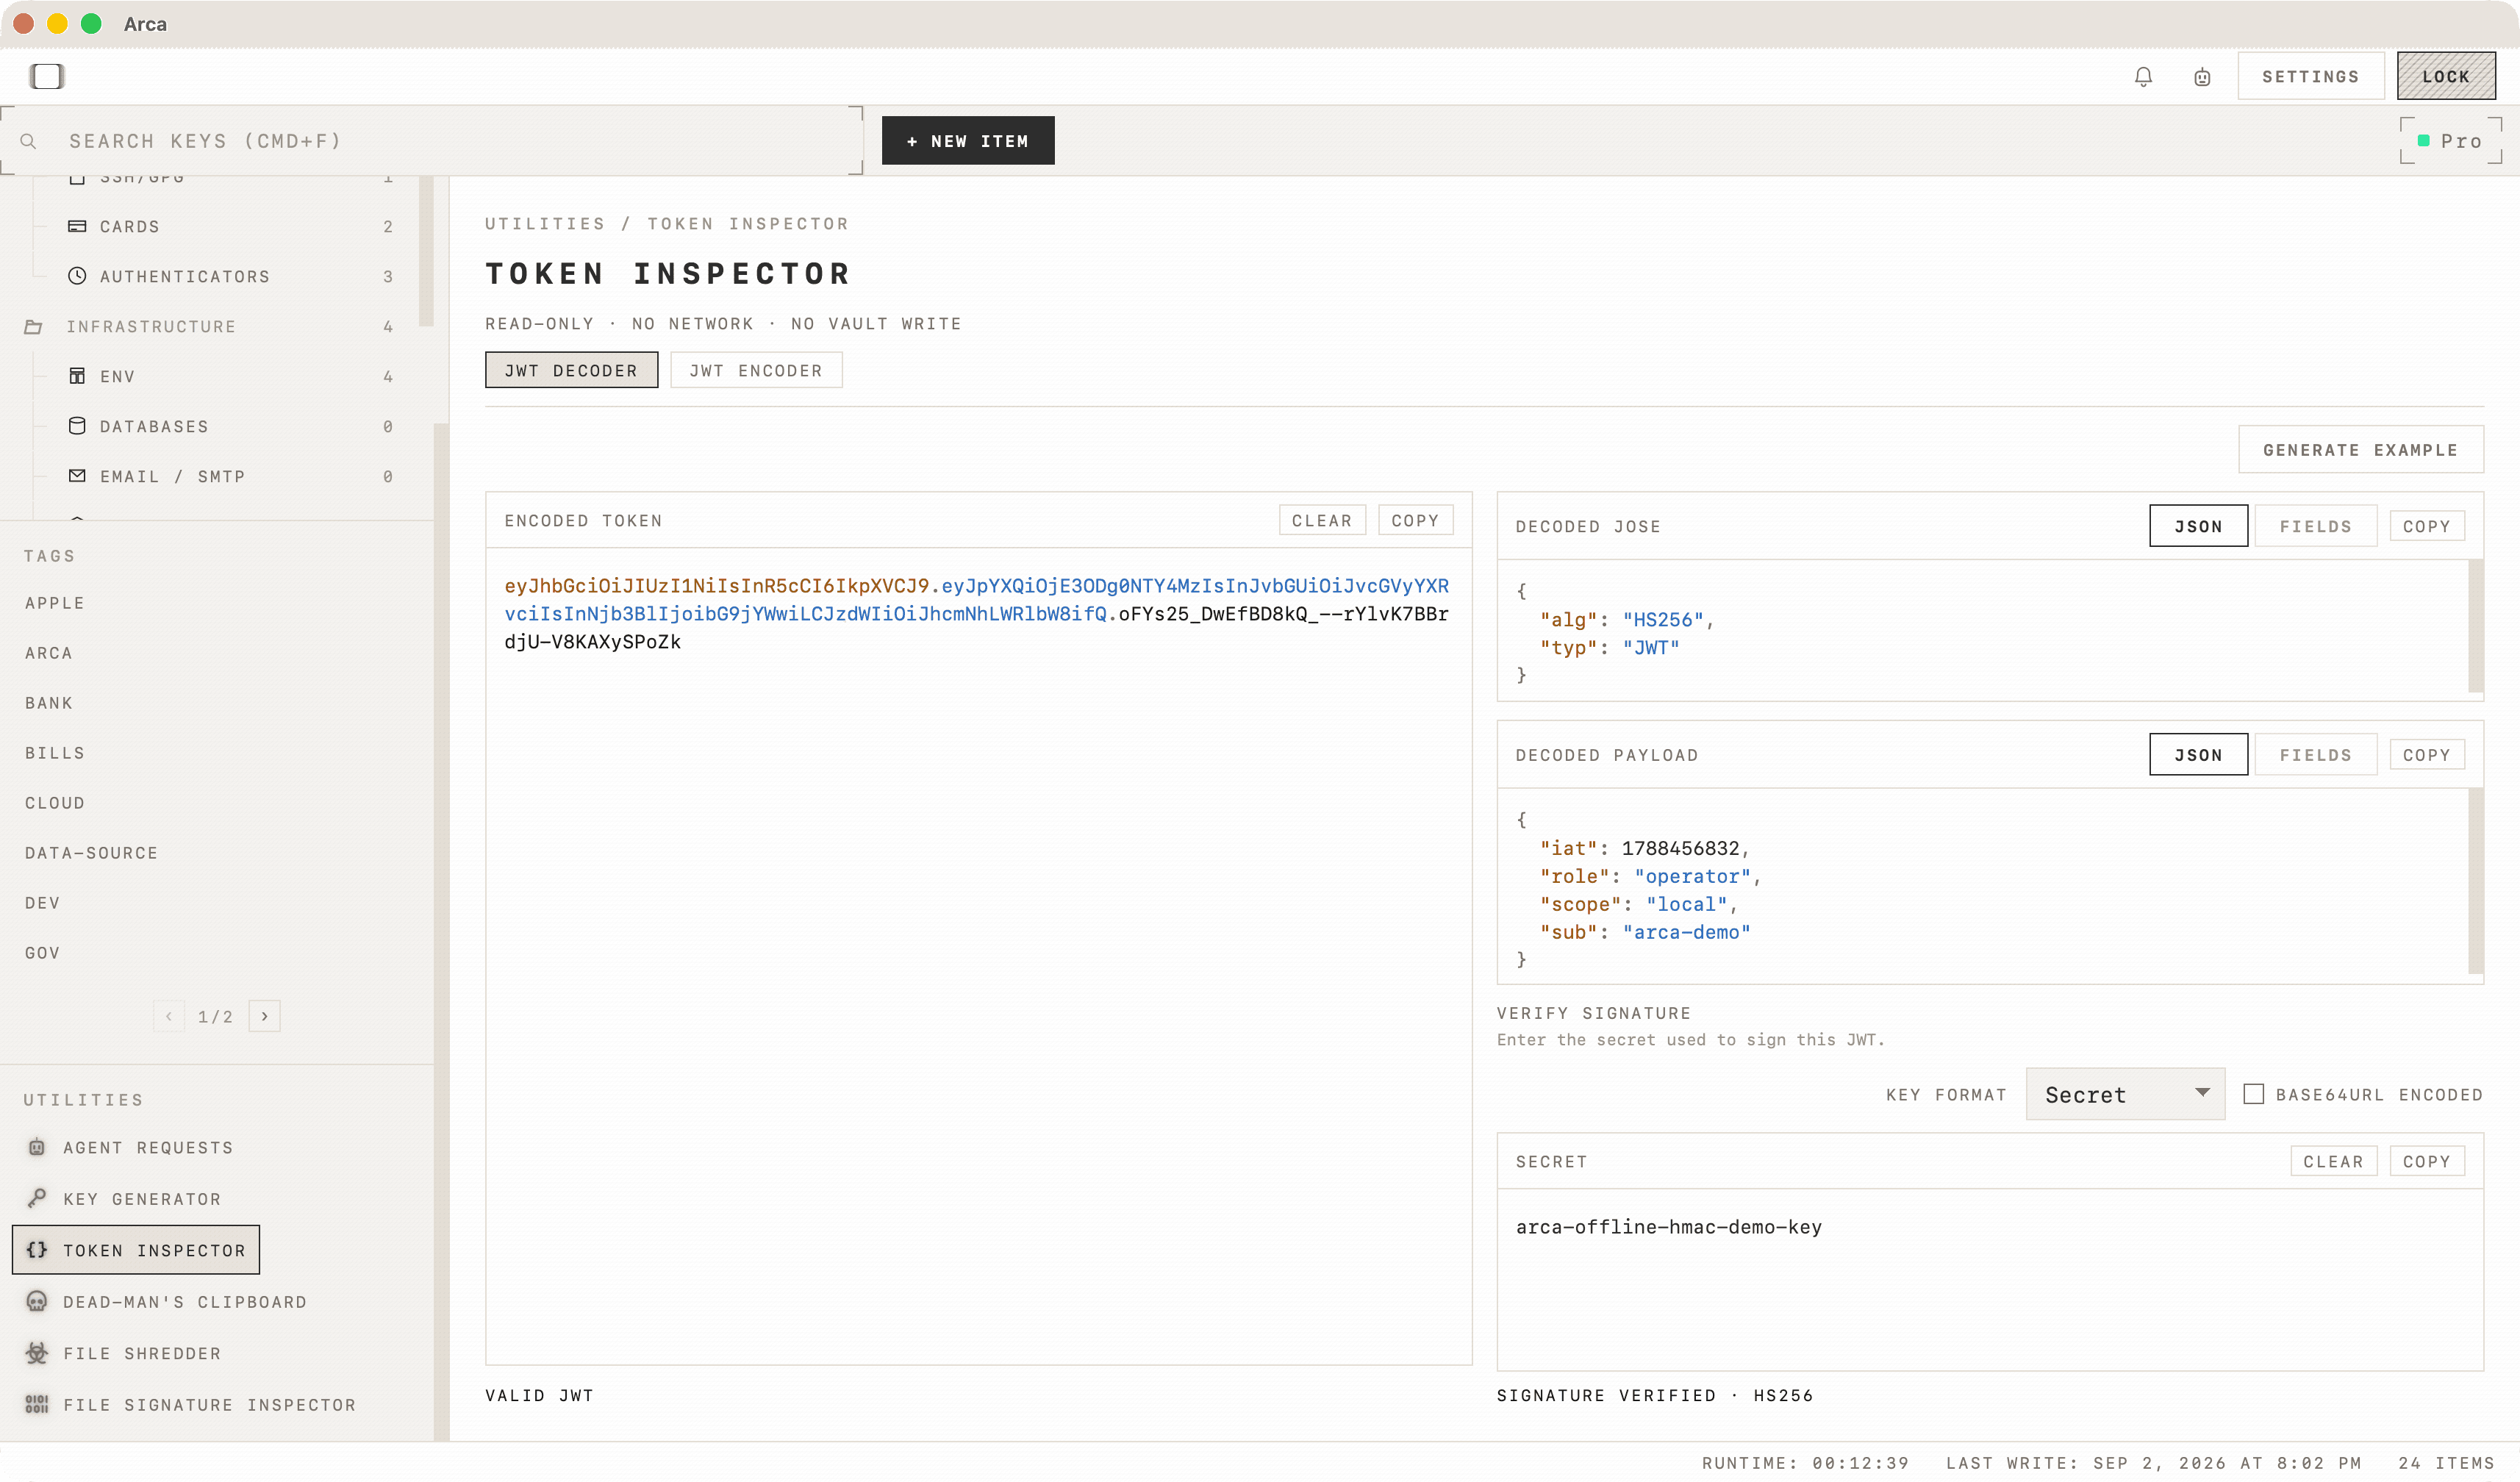Go to previous tags page
This screenshot has width=2520, height=1482.
(x=169, y=1016)
